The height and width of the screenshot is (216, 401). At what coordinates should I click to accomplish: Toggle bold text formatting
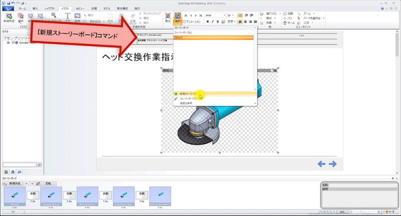coord(208,22)
